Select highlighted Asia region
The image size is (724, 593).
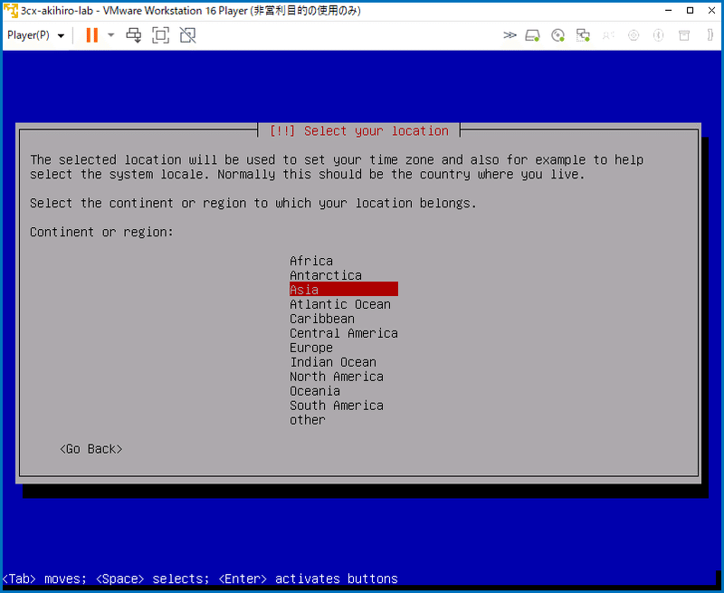tap(344, 290)
